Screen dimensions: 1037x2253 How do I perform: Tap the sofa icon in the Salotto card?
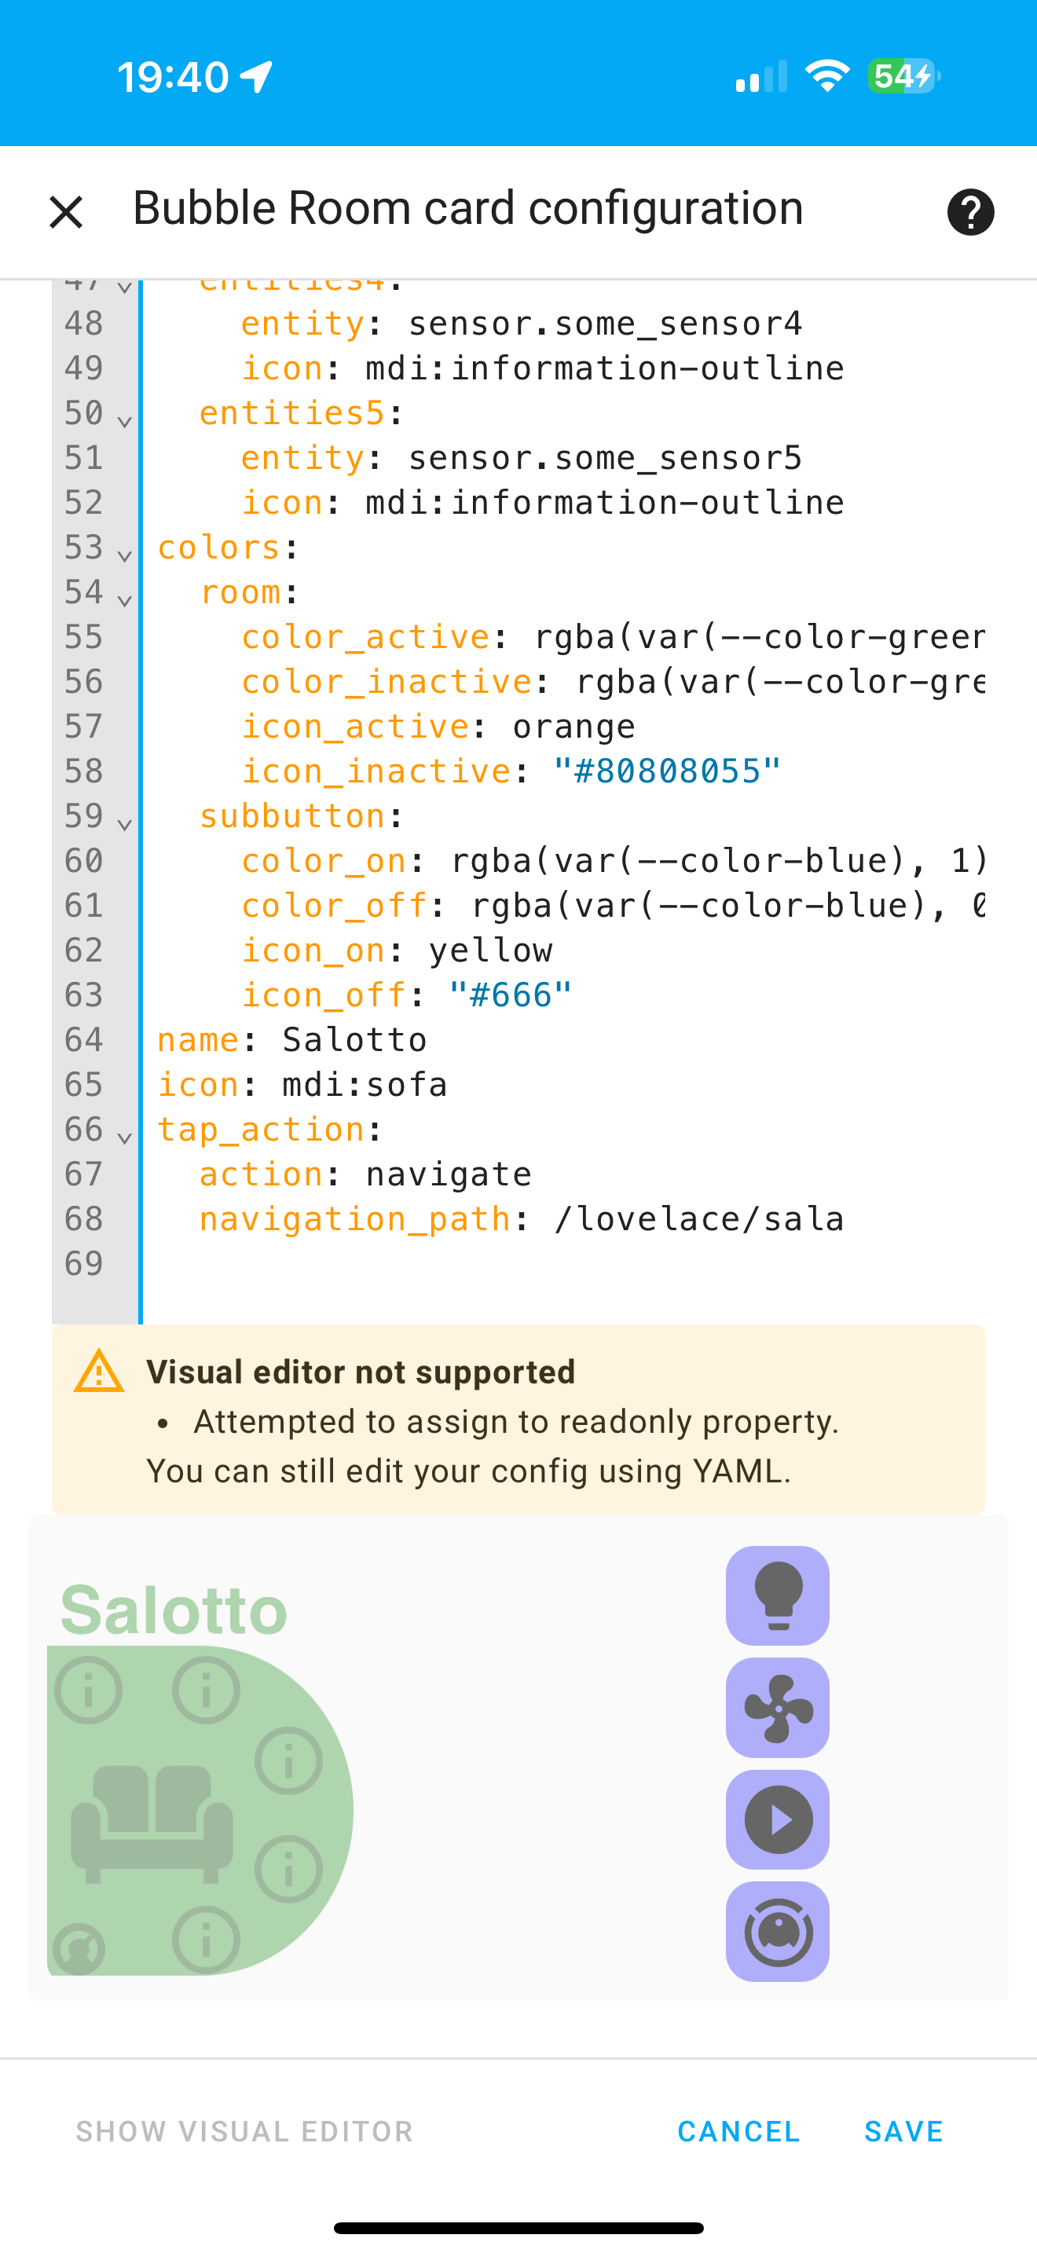(x=152, y=1823)
